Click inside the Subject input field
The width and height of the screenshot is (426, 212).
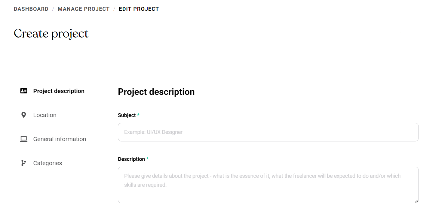[268, 132]
